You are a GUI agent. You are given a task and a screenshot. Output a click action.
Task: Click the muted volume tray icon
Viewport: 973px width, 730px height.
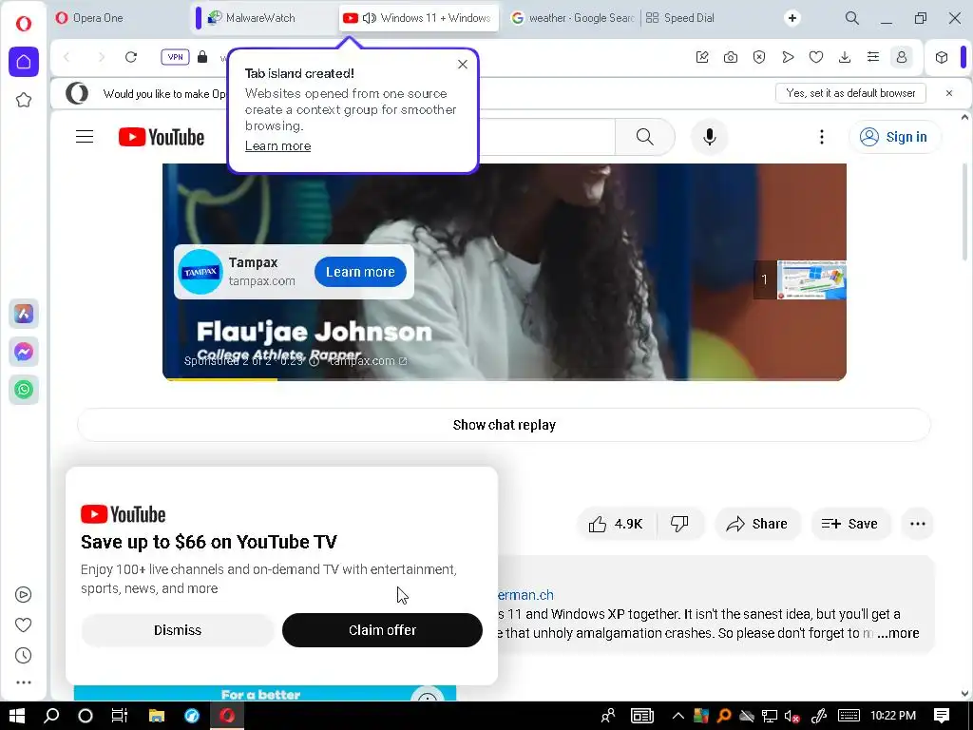point(792,716)
